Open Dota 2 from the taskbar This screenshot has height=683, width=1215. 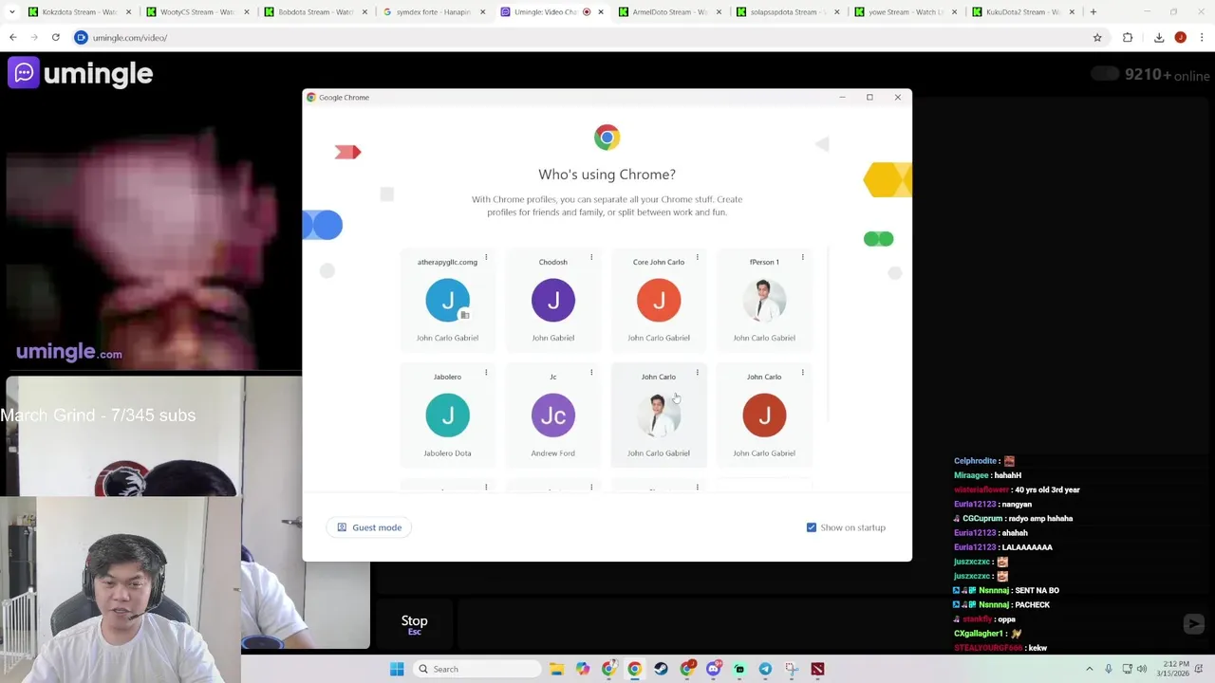pyautogui.click(x=817, y=669)
